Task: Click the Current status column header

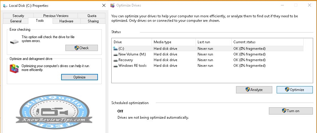Action: (267, 42)
